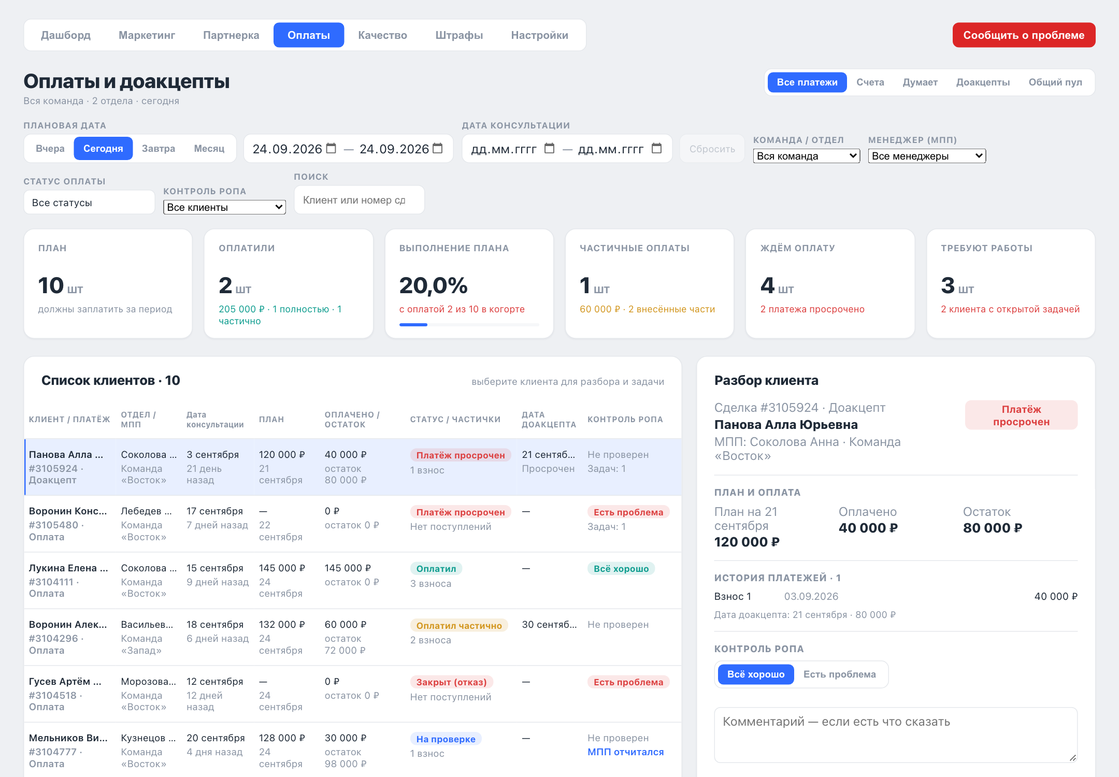1119x777 pixels.
Task: Click the plan completion progress bar
Action: pyautogui.click(x=469, y=325)
